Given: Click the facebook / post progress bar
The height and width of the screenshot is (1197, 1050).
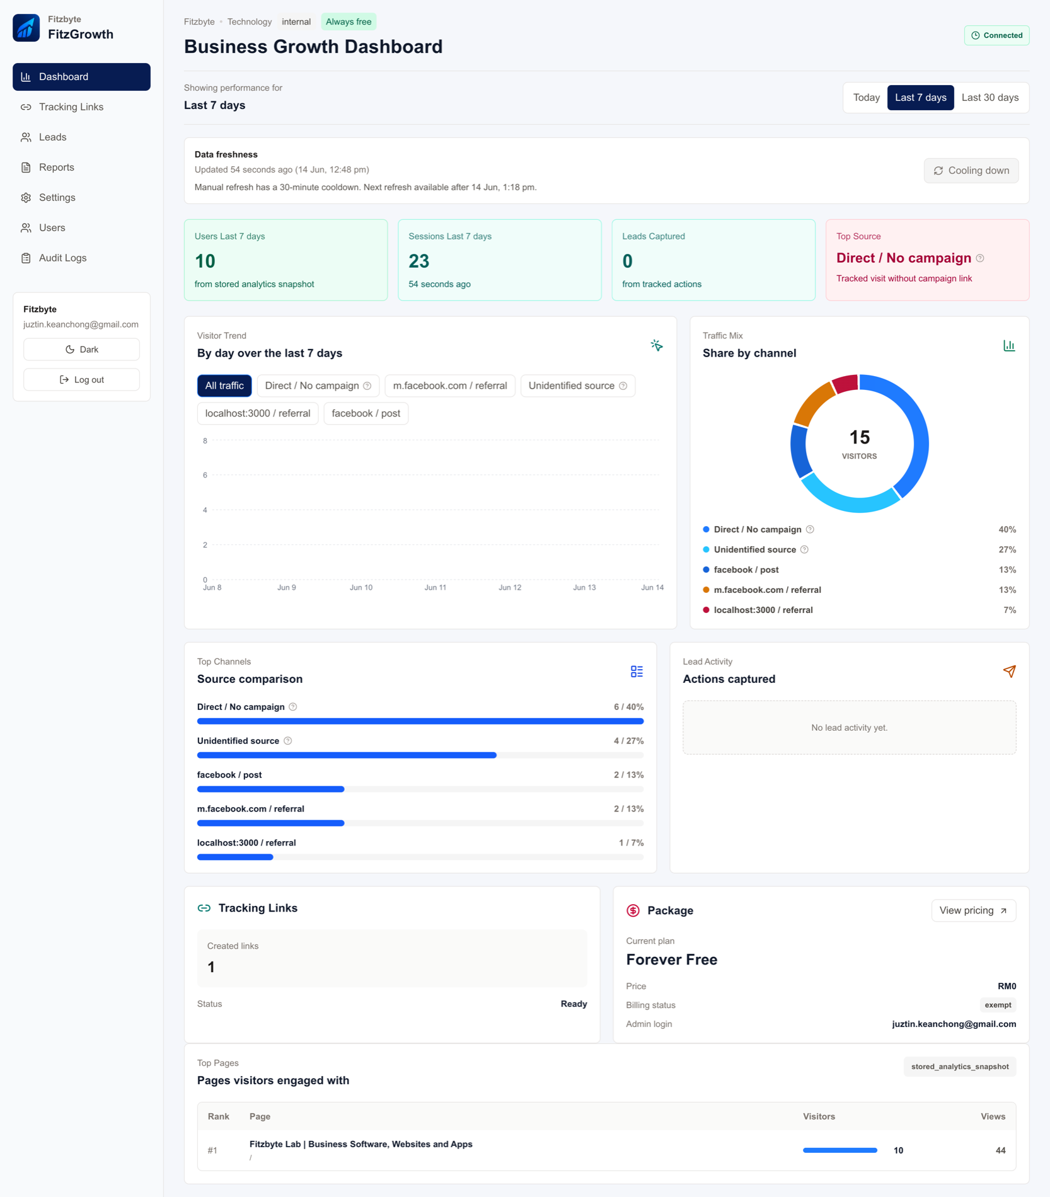Looking at the screenshot, I should click(420, 789).
